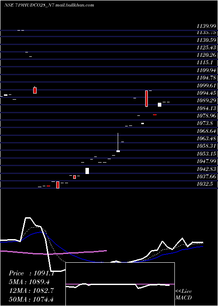
Task: Click the 1058.31 price level label
Action: tap(206, 146)
